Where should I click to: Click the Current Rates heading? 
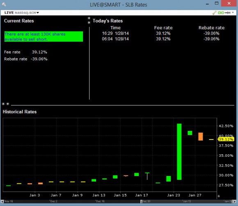(19, 21)
